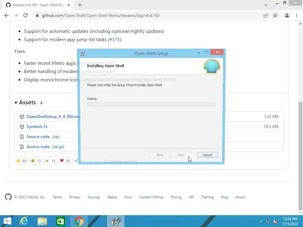303x227 pixels.
Task: Open Chrome three-dot menu
Action: [x=296, y=15]
